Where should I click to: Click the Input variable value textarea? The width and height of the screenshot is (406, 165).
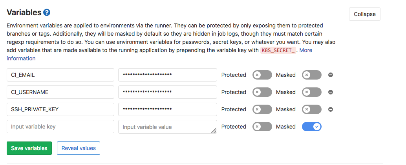(167, 127)
